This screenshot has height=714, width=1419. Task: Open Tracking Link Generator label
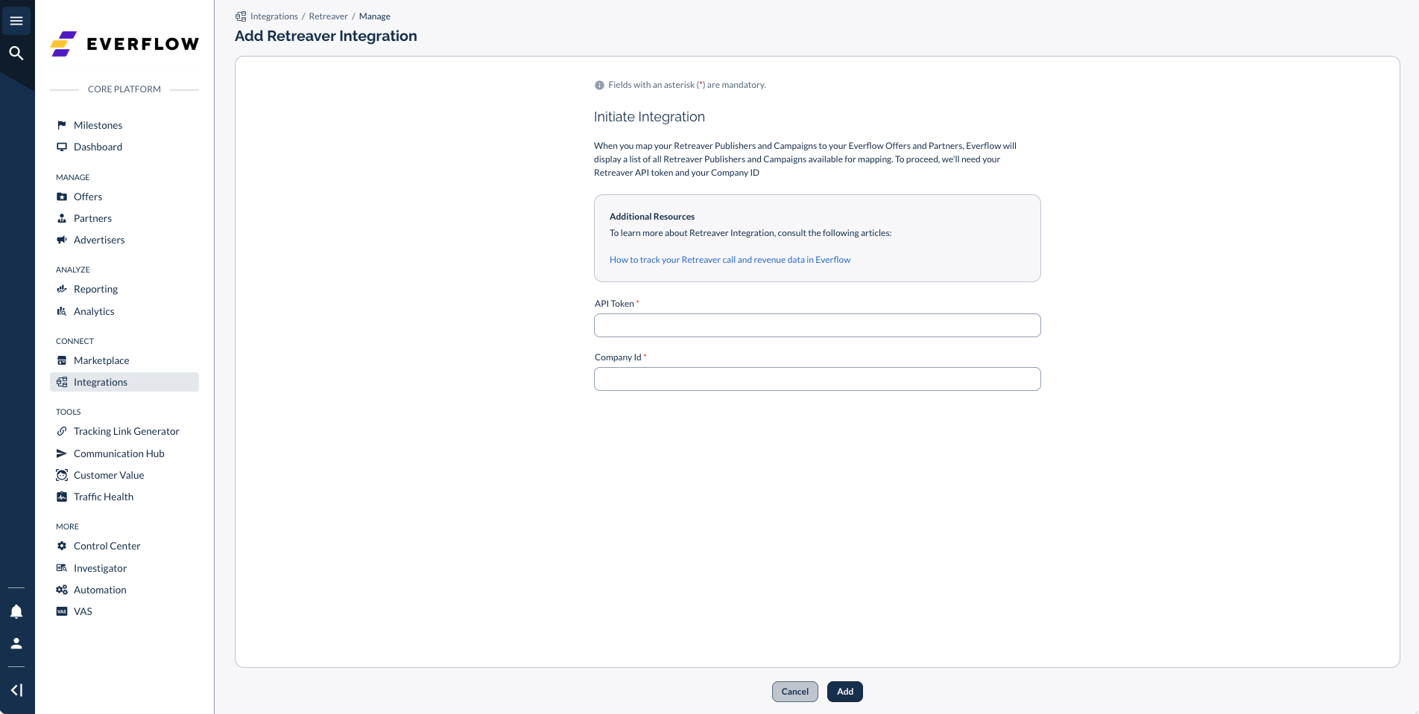[127, 431]
